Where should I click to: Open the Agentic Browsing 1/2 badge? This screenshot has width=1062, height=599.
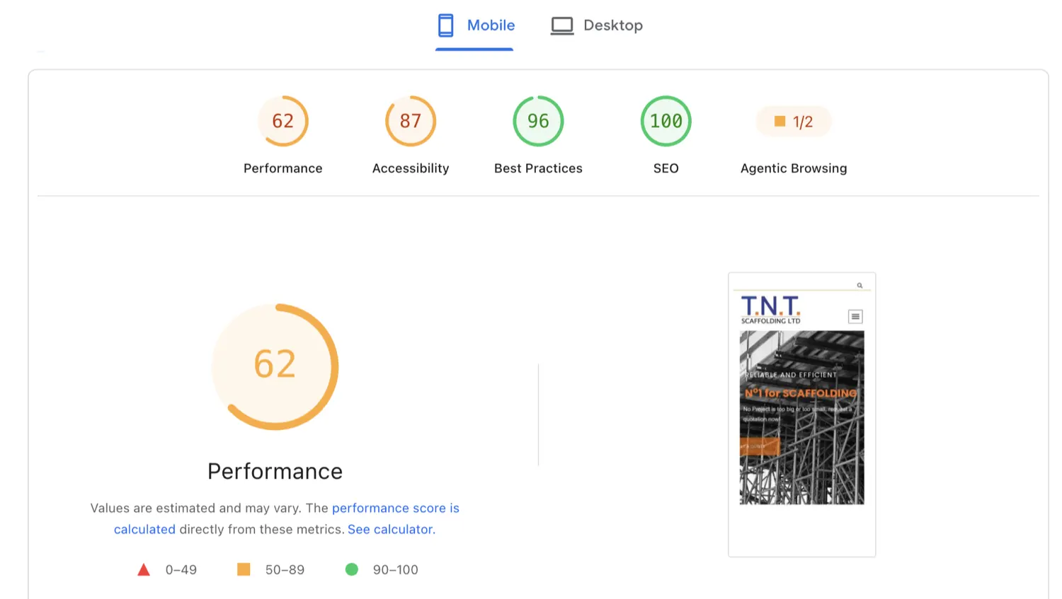pos(794,122)
